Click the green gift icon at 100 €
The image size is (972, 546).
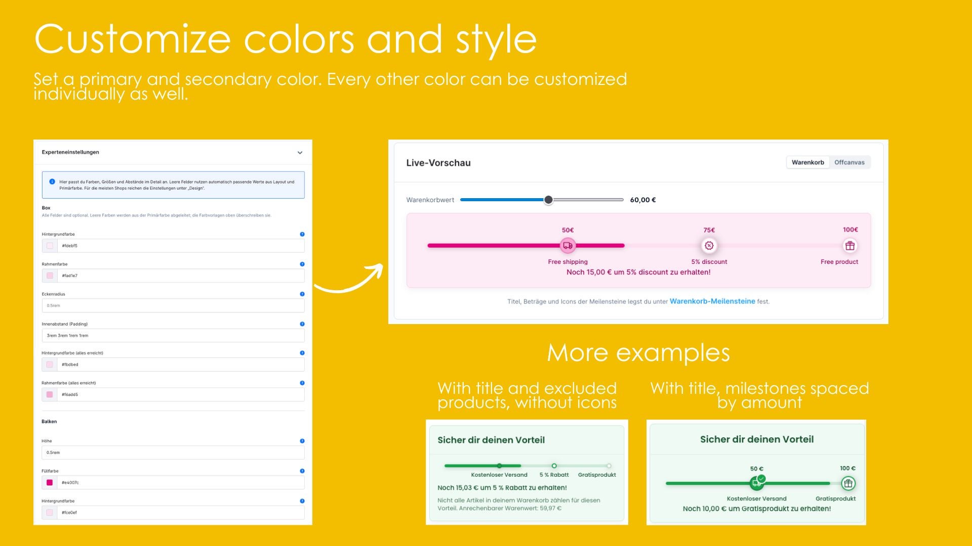pos(848,483)
